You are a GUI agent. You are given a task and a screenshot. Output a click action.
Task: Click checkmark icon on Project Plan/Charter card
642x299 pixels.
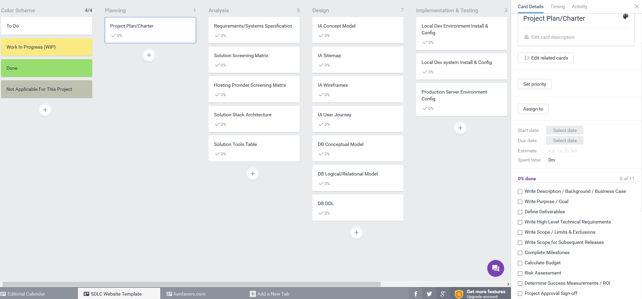[113, 35]
